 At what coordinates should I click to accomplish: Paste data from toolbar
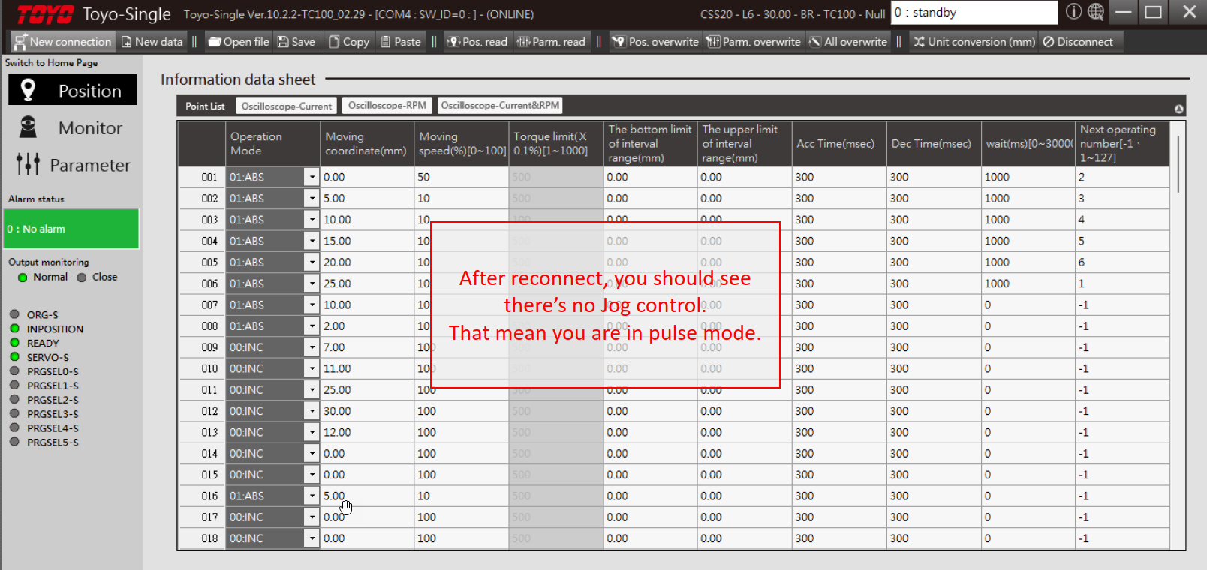401,42
